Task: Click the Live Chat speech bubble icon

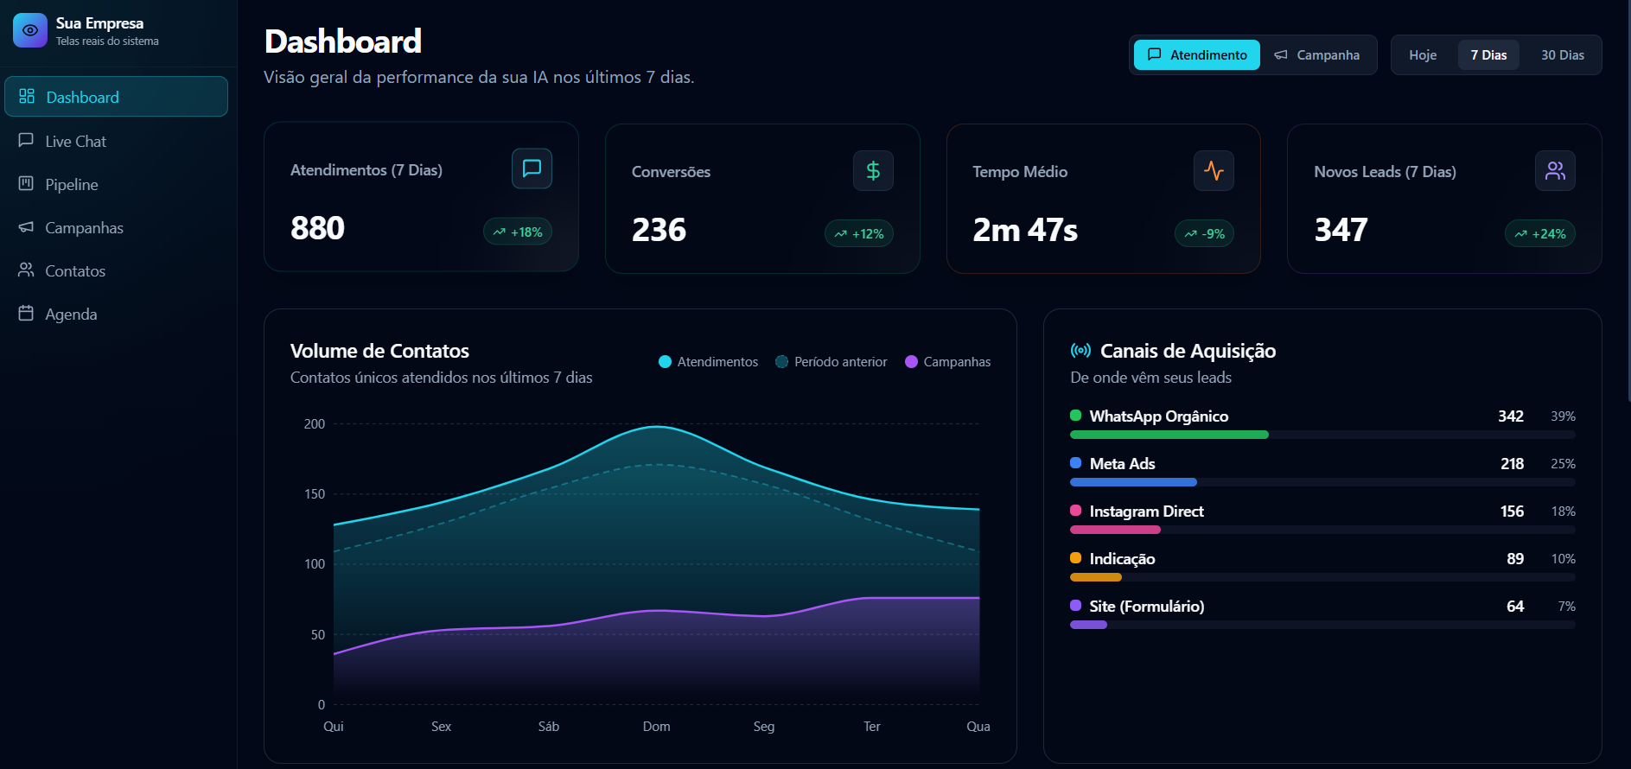Action: click(x=26, y=140)
